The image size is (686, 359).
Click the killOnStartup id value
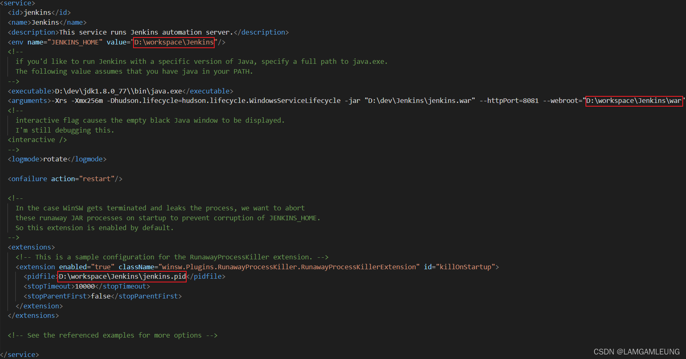466,267
